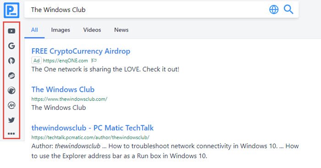Switch search to Google provider icon
The width and height of the screenshot is (321, 168).
point(11,46)
